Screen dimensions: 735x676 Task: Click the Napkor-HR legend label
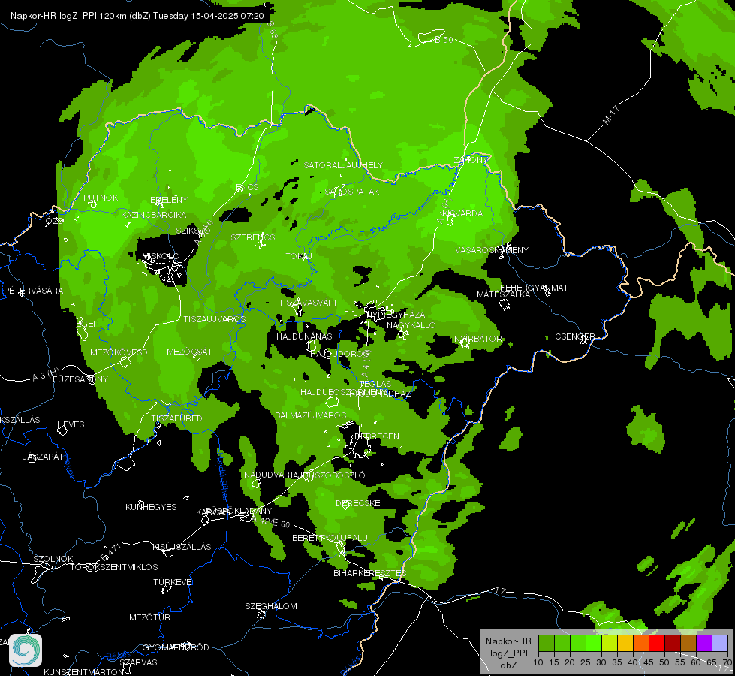click(x=508, y=641)
